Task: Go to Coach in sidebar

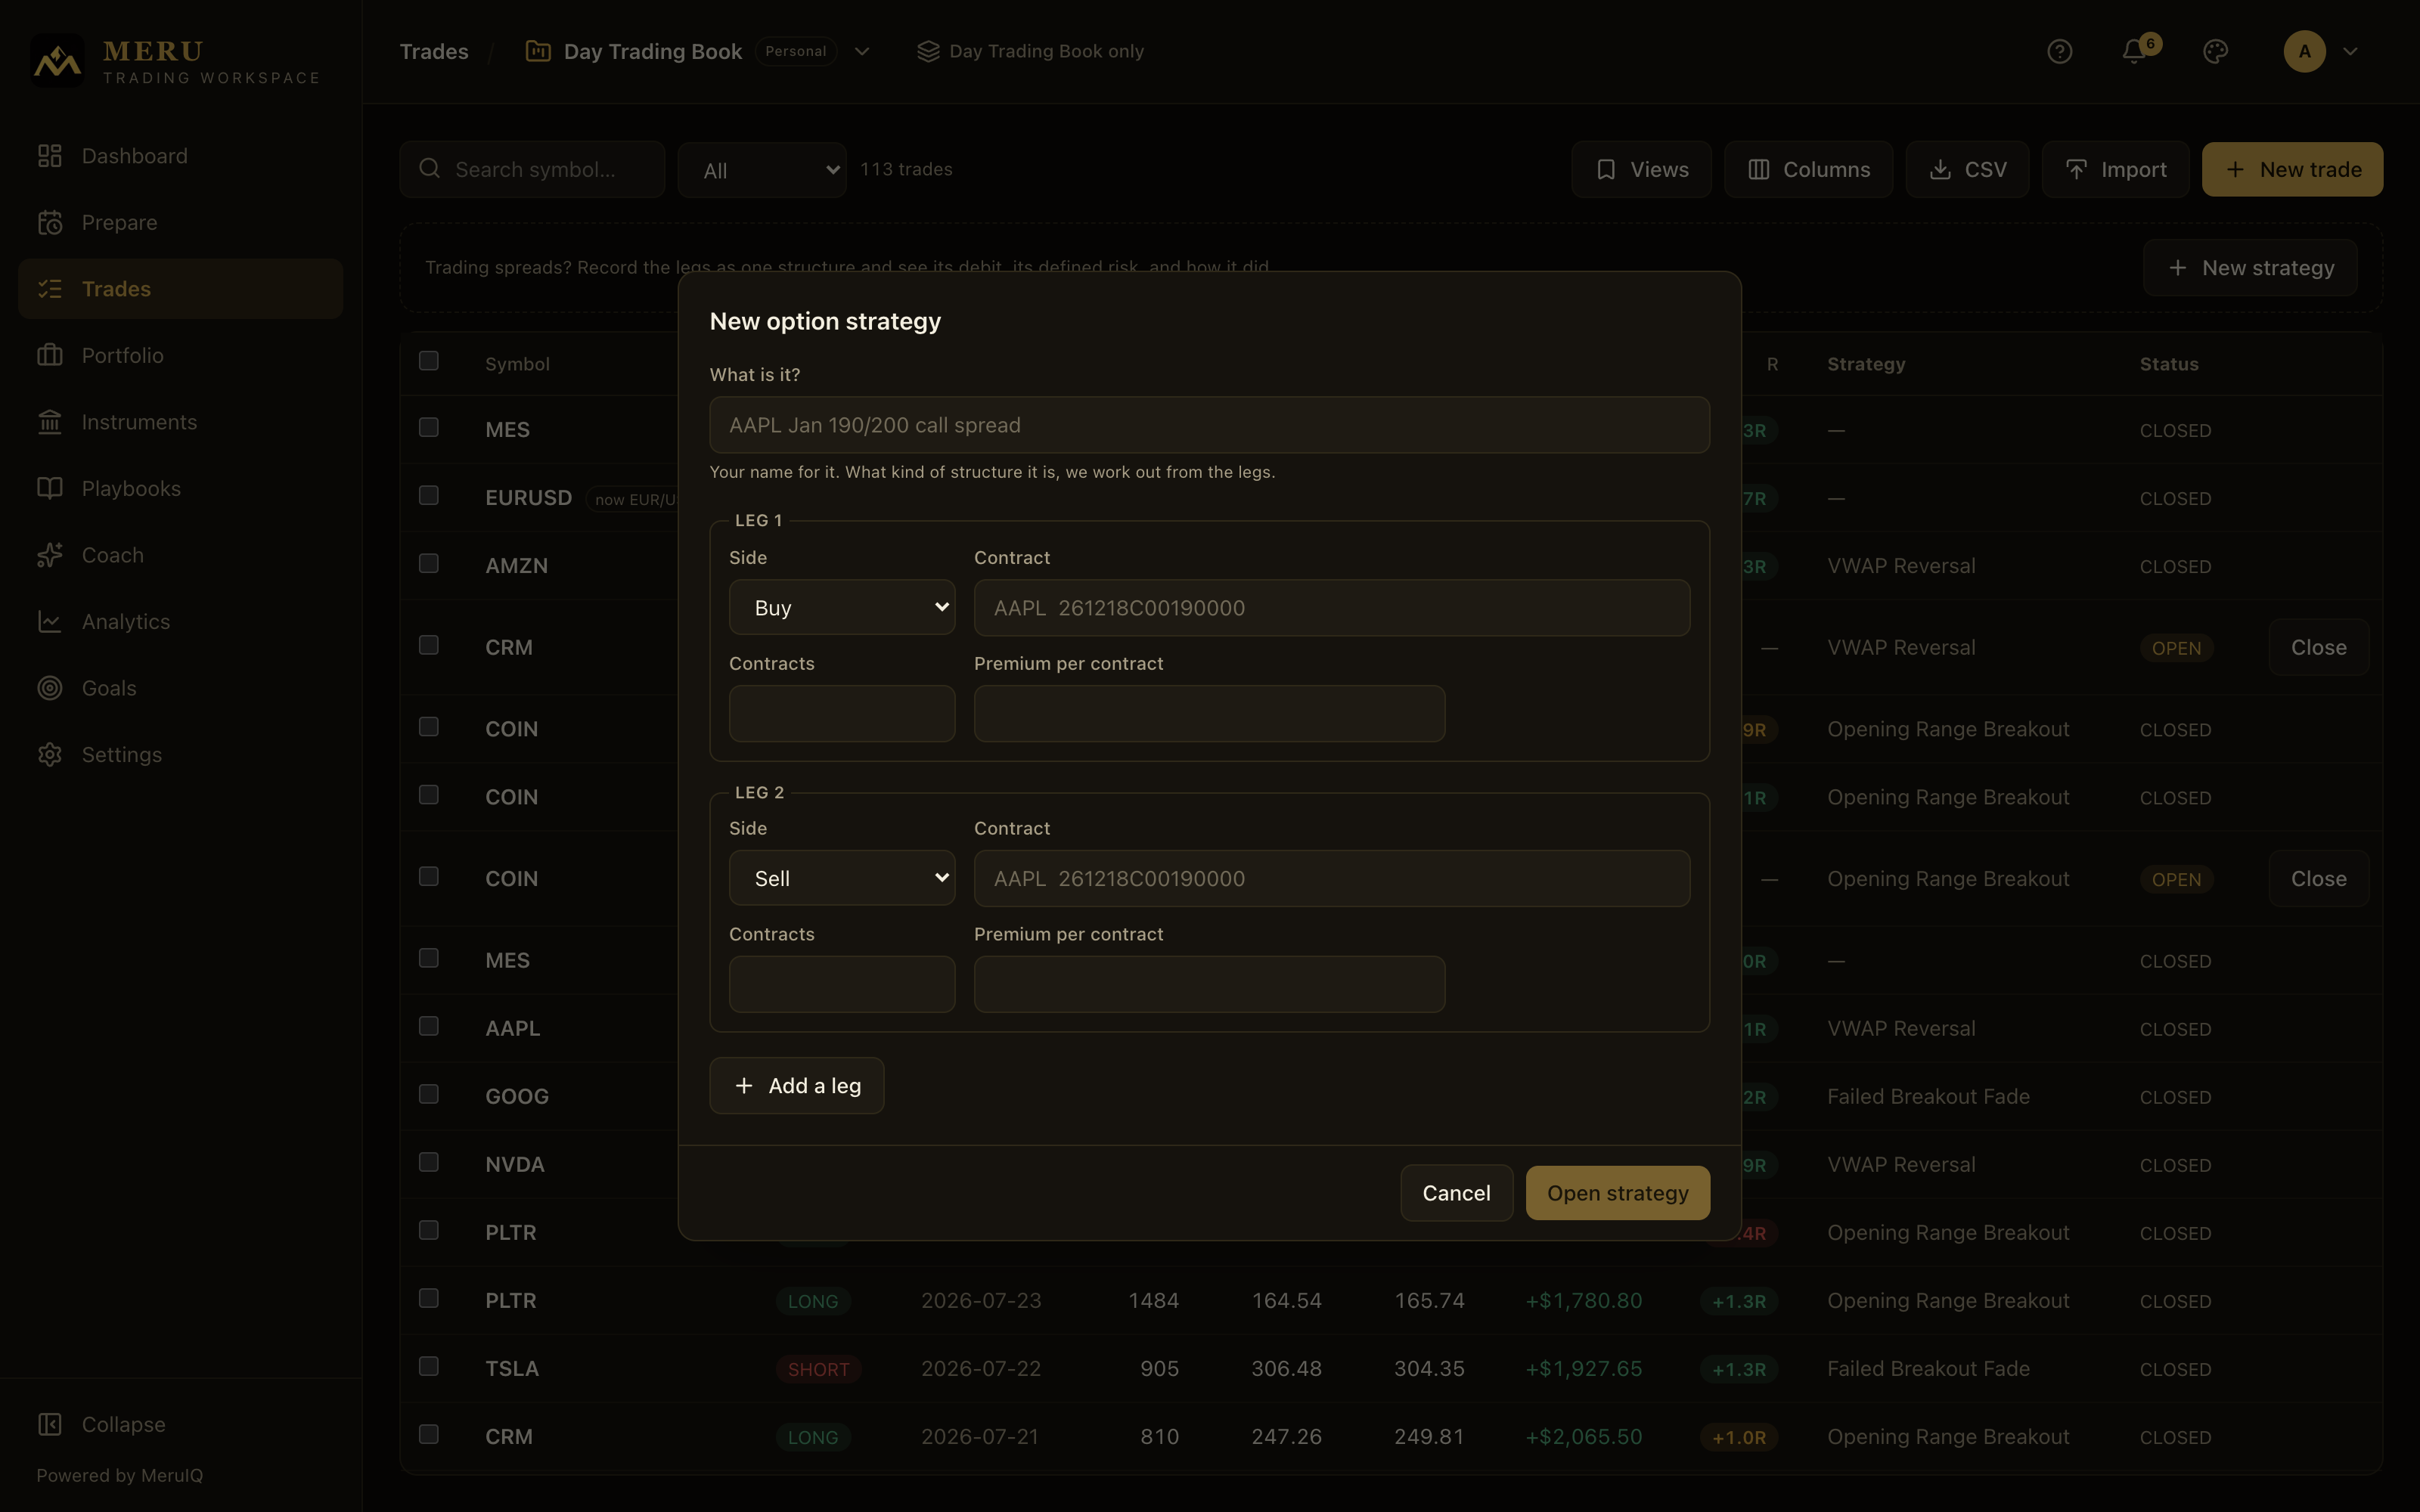Action: tap(180, 555)
